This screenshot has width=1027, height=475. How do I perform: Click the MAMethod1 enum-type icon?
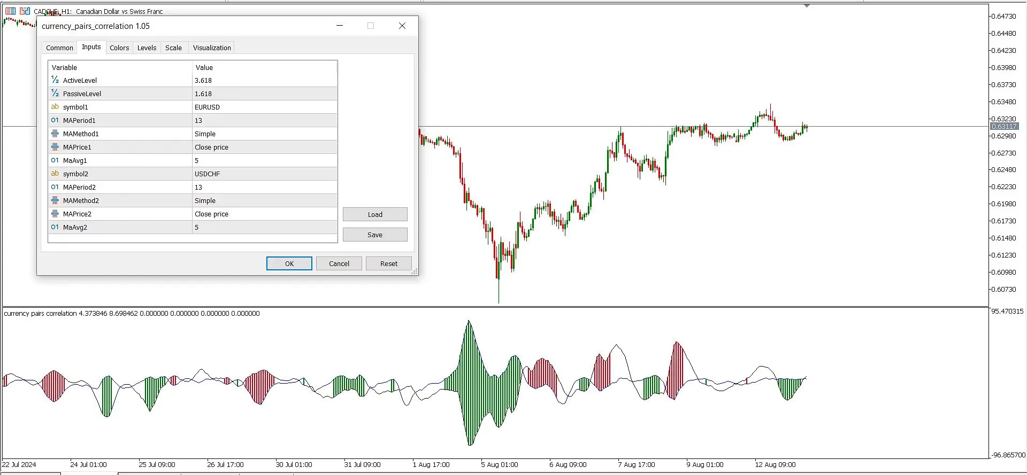(55, 134)
